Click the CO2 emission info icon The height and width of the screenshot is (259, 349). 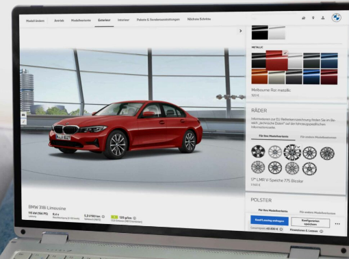point(135,218)
